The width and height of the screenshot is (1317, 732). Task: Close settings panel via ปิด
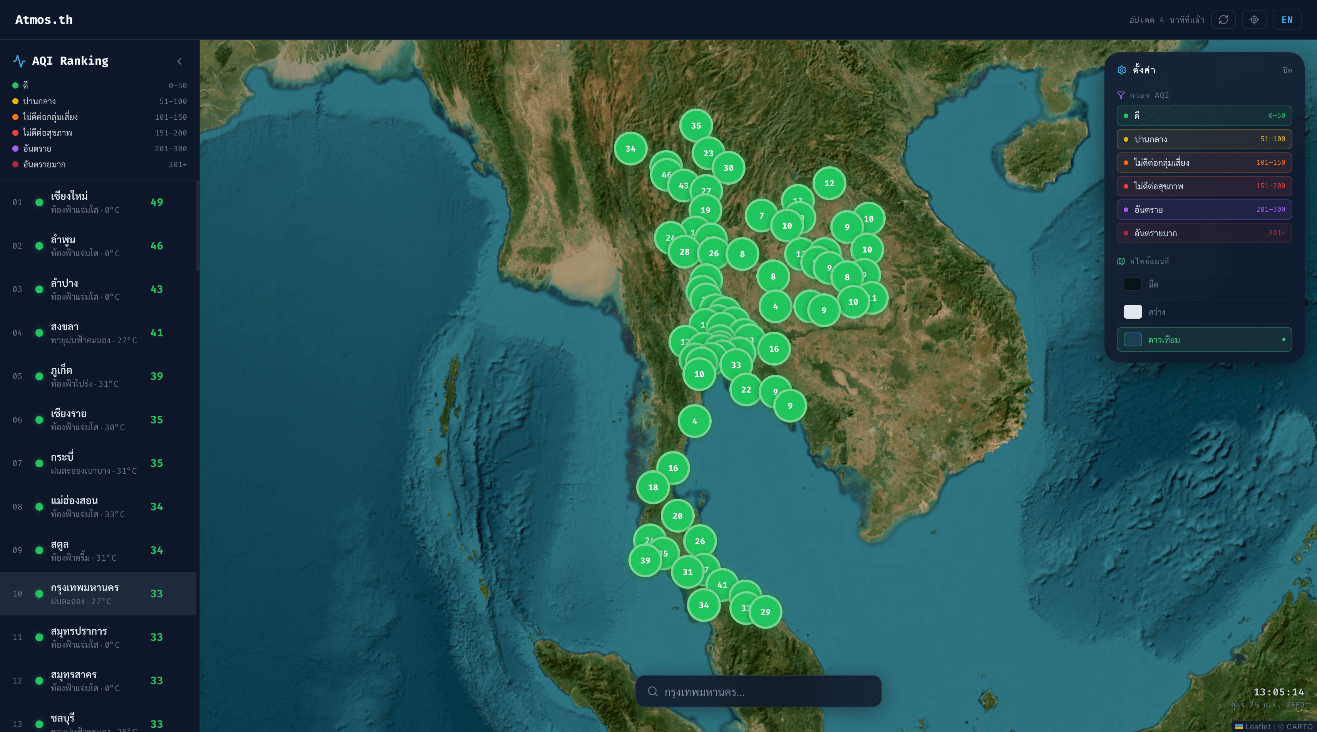1287,70
